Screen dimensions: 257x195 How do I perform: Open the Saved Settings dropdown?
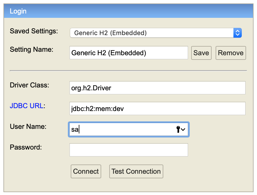coord(156,33)
